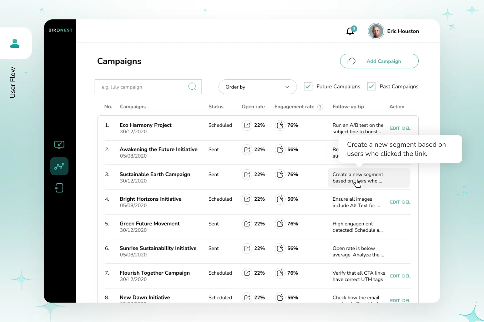Click the search magnifier icon
This screenshot has width=484, height=322.
coord(192,86)
